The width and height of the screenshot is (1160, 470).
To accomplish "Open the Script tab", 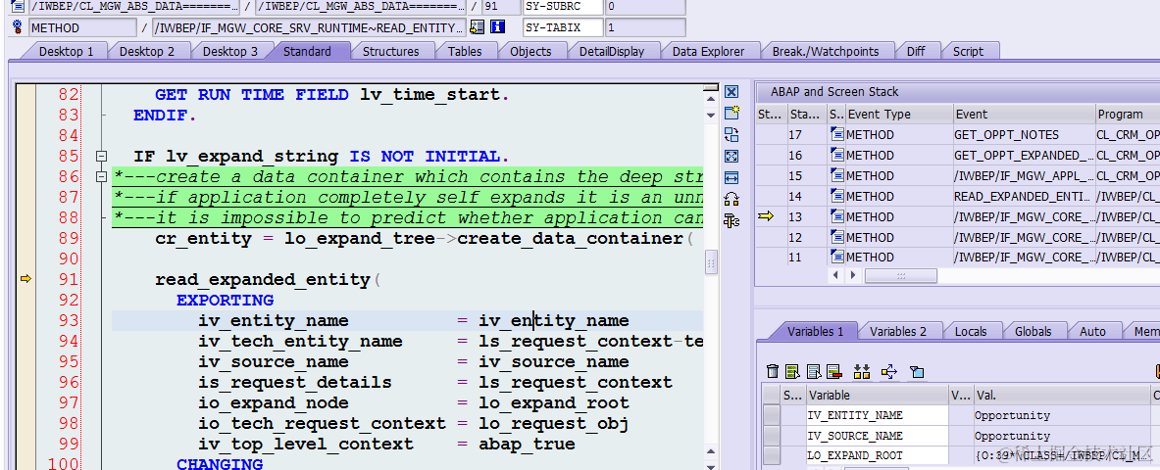I will point(969,51).
